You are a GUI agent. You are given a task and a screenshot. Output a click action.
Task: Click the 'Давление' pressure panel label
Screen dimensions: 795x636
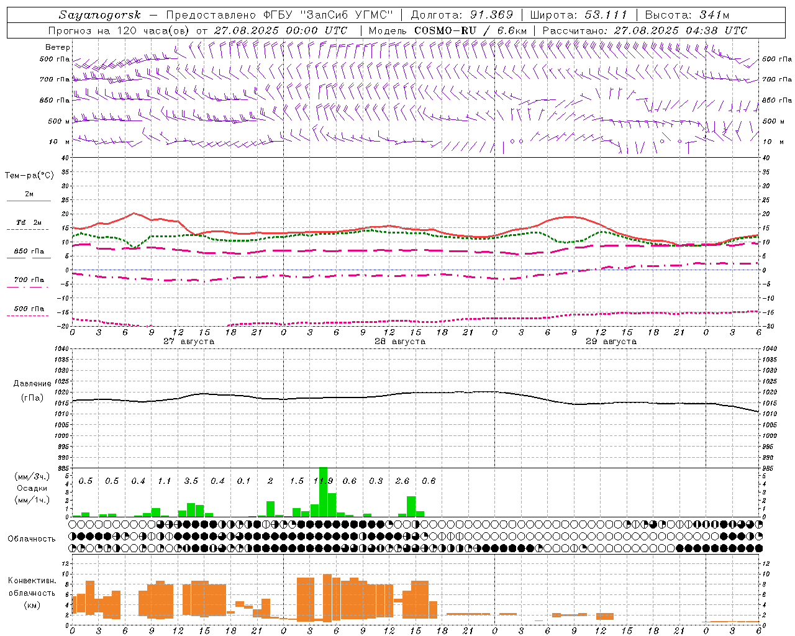[x=32, y=384]
